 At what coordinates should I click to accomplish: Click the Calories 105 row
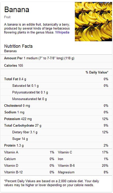click(56, 66)
